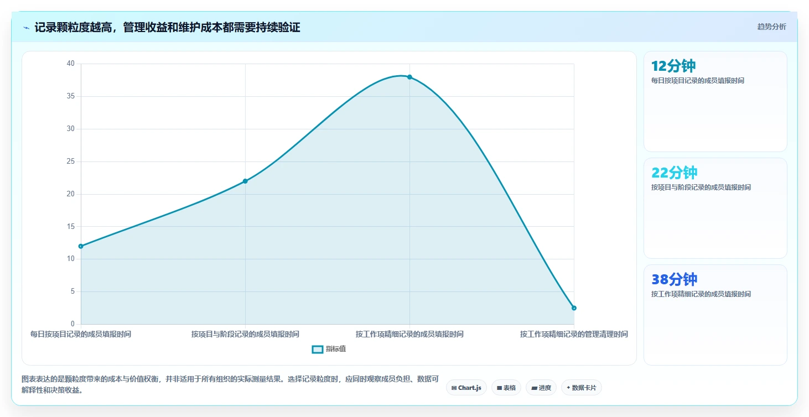
Task: Click the lightning icon beside the title
Action: (27, 27)
